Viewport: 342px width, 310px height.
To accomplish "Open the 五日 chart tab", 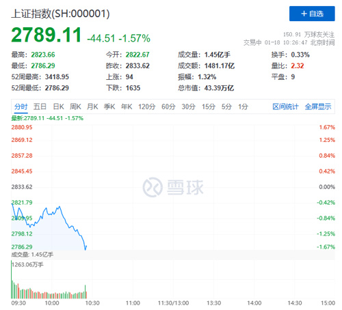I will [40, 107].
